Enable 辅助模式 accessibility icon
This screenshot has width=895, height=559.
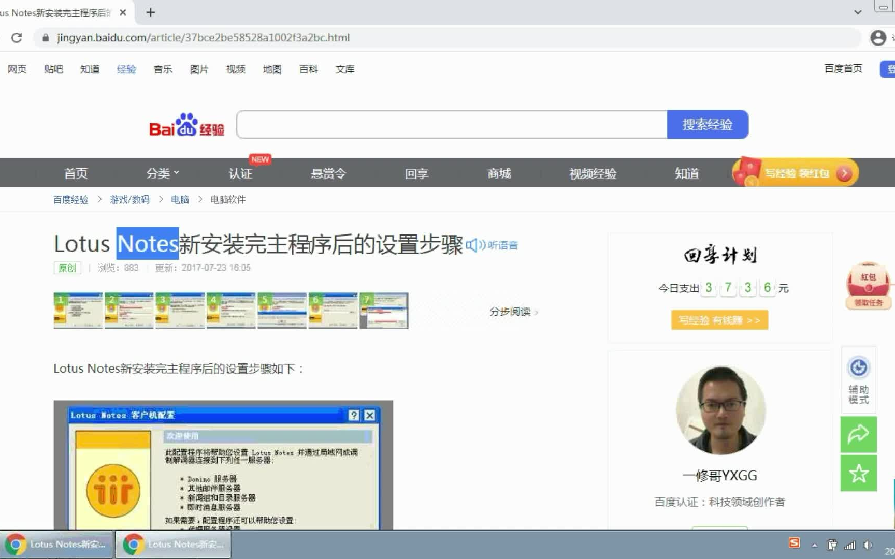click(858, 380)
